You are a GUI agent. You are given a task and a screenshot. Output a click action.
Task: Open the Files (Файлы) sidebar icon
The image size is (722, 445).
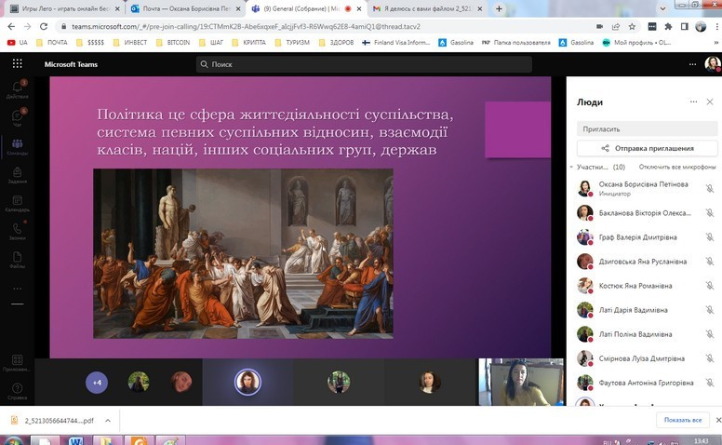tap(17, 260)
